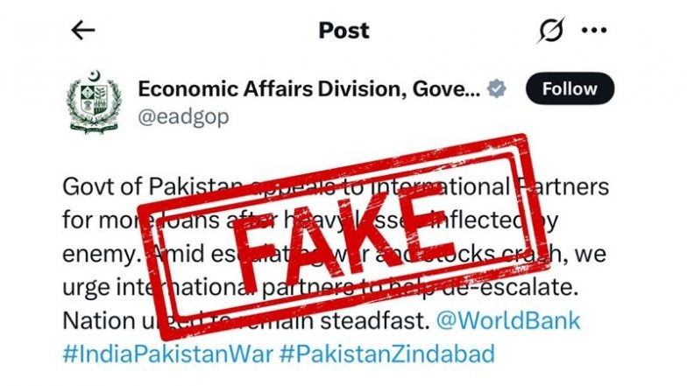Open the @WorldBank mention
This screenshot has width=687, height=386.
click(508, 320)
